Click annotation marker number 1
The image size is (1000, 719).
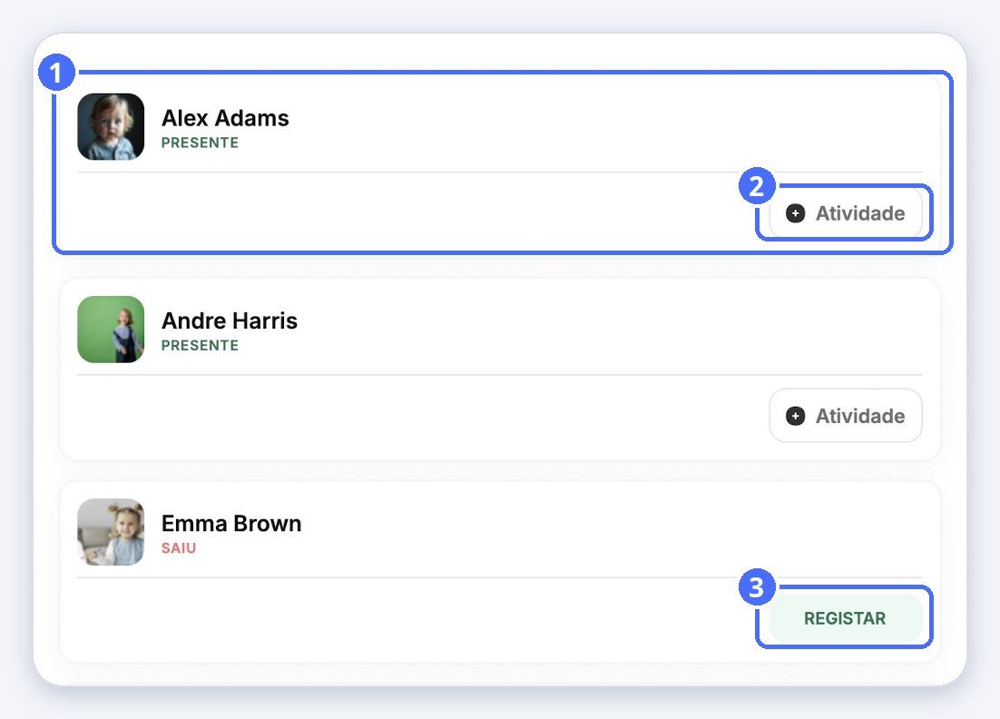click(x=57, y=72)
